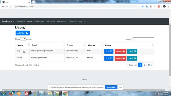This screenshot has width=171, height=96.
Task: Open the Chrome three-dot menu
Action: 168,6
